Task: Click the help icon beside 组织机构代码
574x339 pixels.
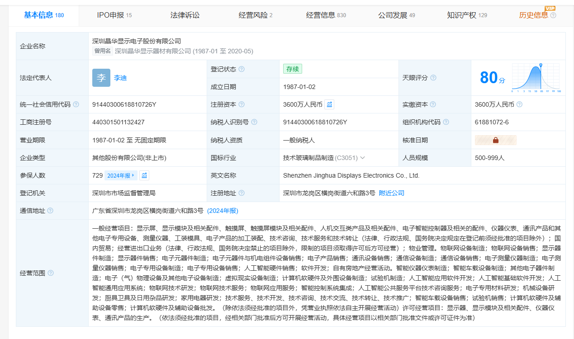Action: [446, 122]
